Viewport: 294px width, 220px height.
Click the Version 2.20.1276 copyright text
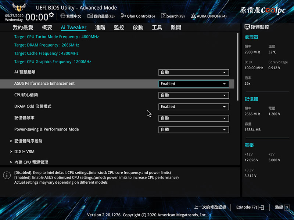[x=147, y=215]
